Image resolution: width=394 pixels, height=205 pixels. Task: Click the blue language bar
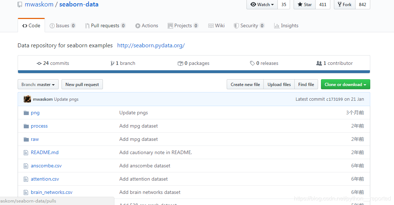(x=194, y=72)
